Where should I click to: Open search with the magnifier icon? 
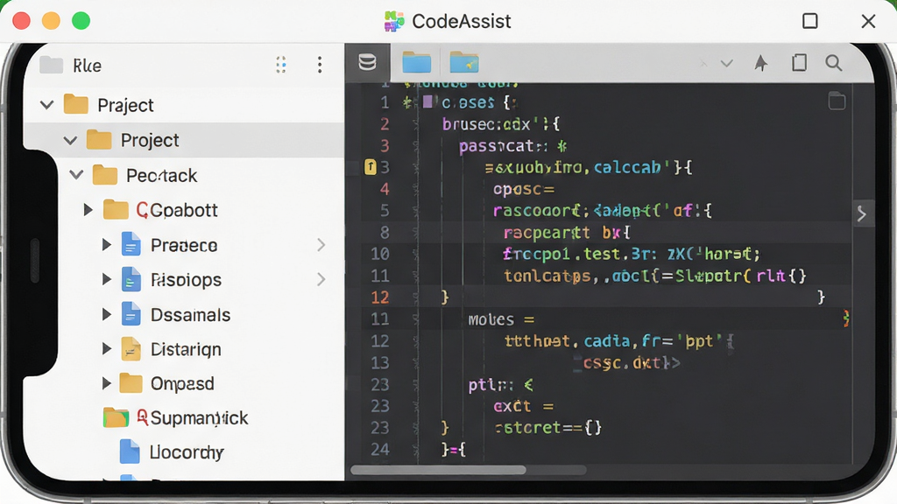click(x=834, y=63)
